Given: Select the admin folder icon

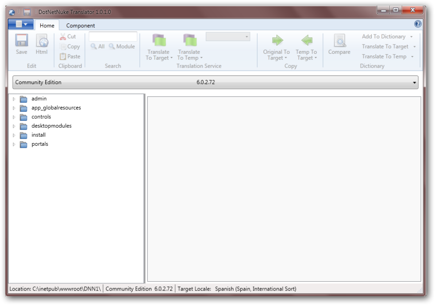Looking at the screenshot, I should coord(23,99).
